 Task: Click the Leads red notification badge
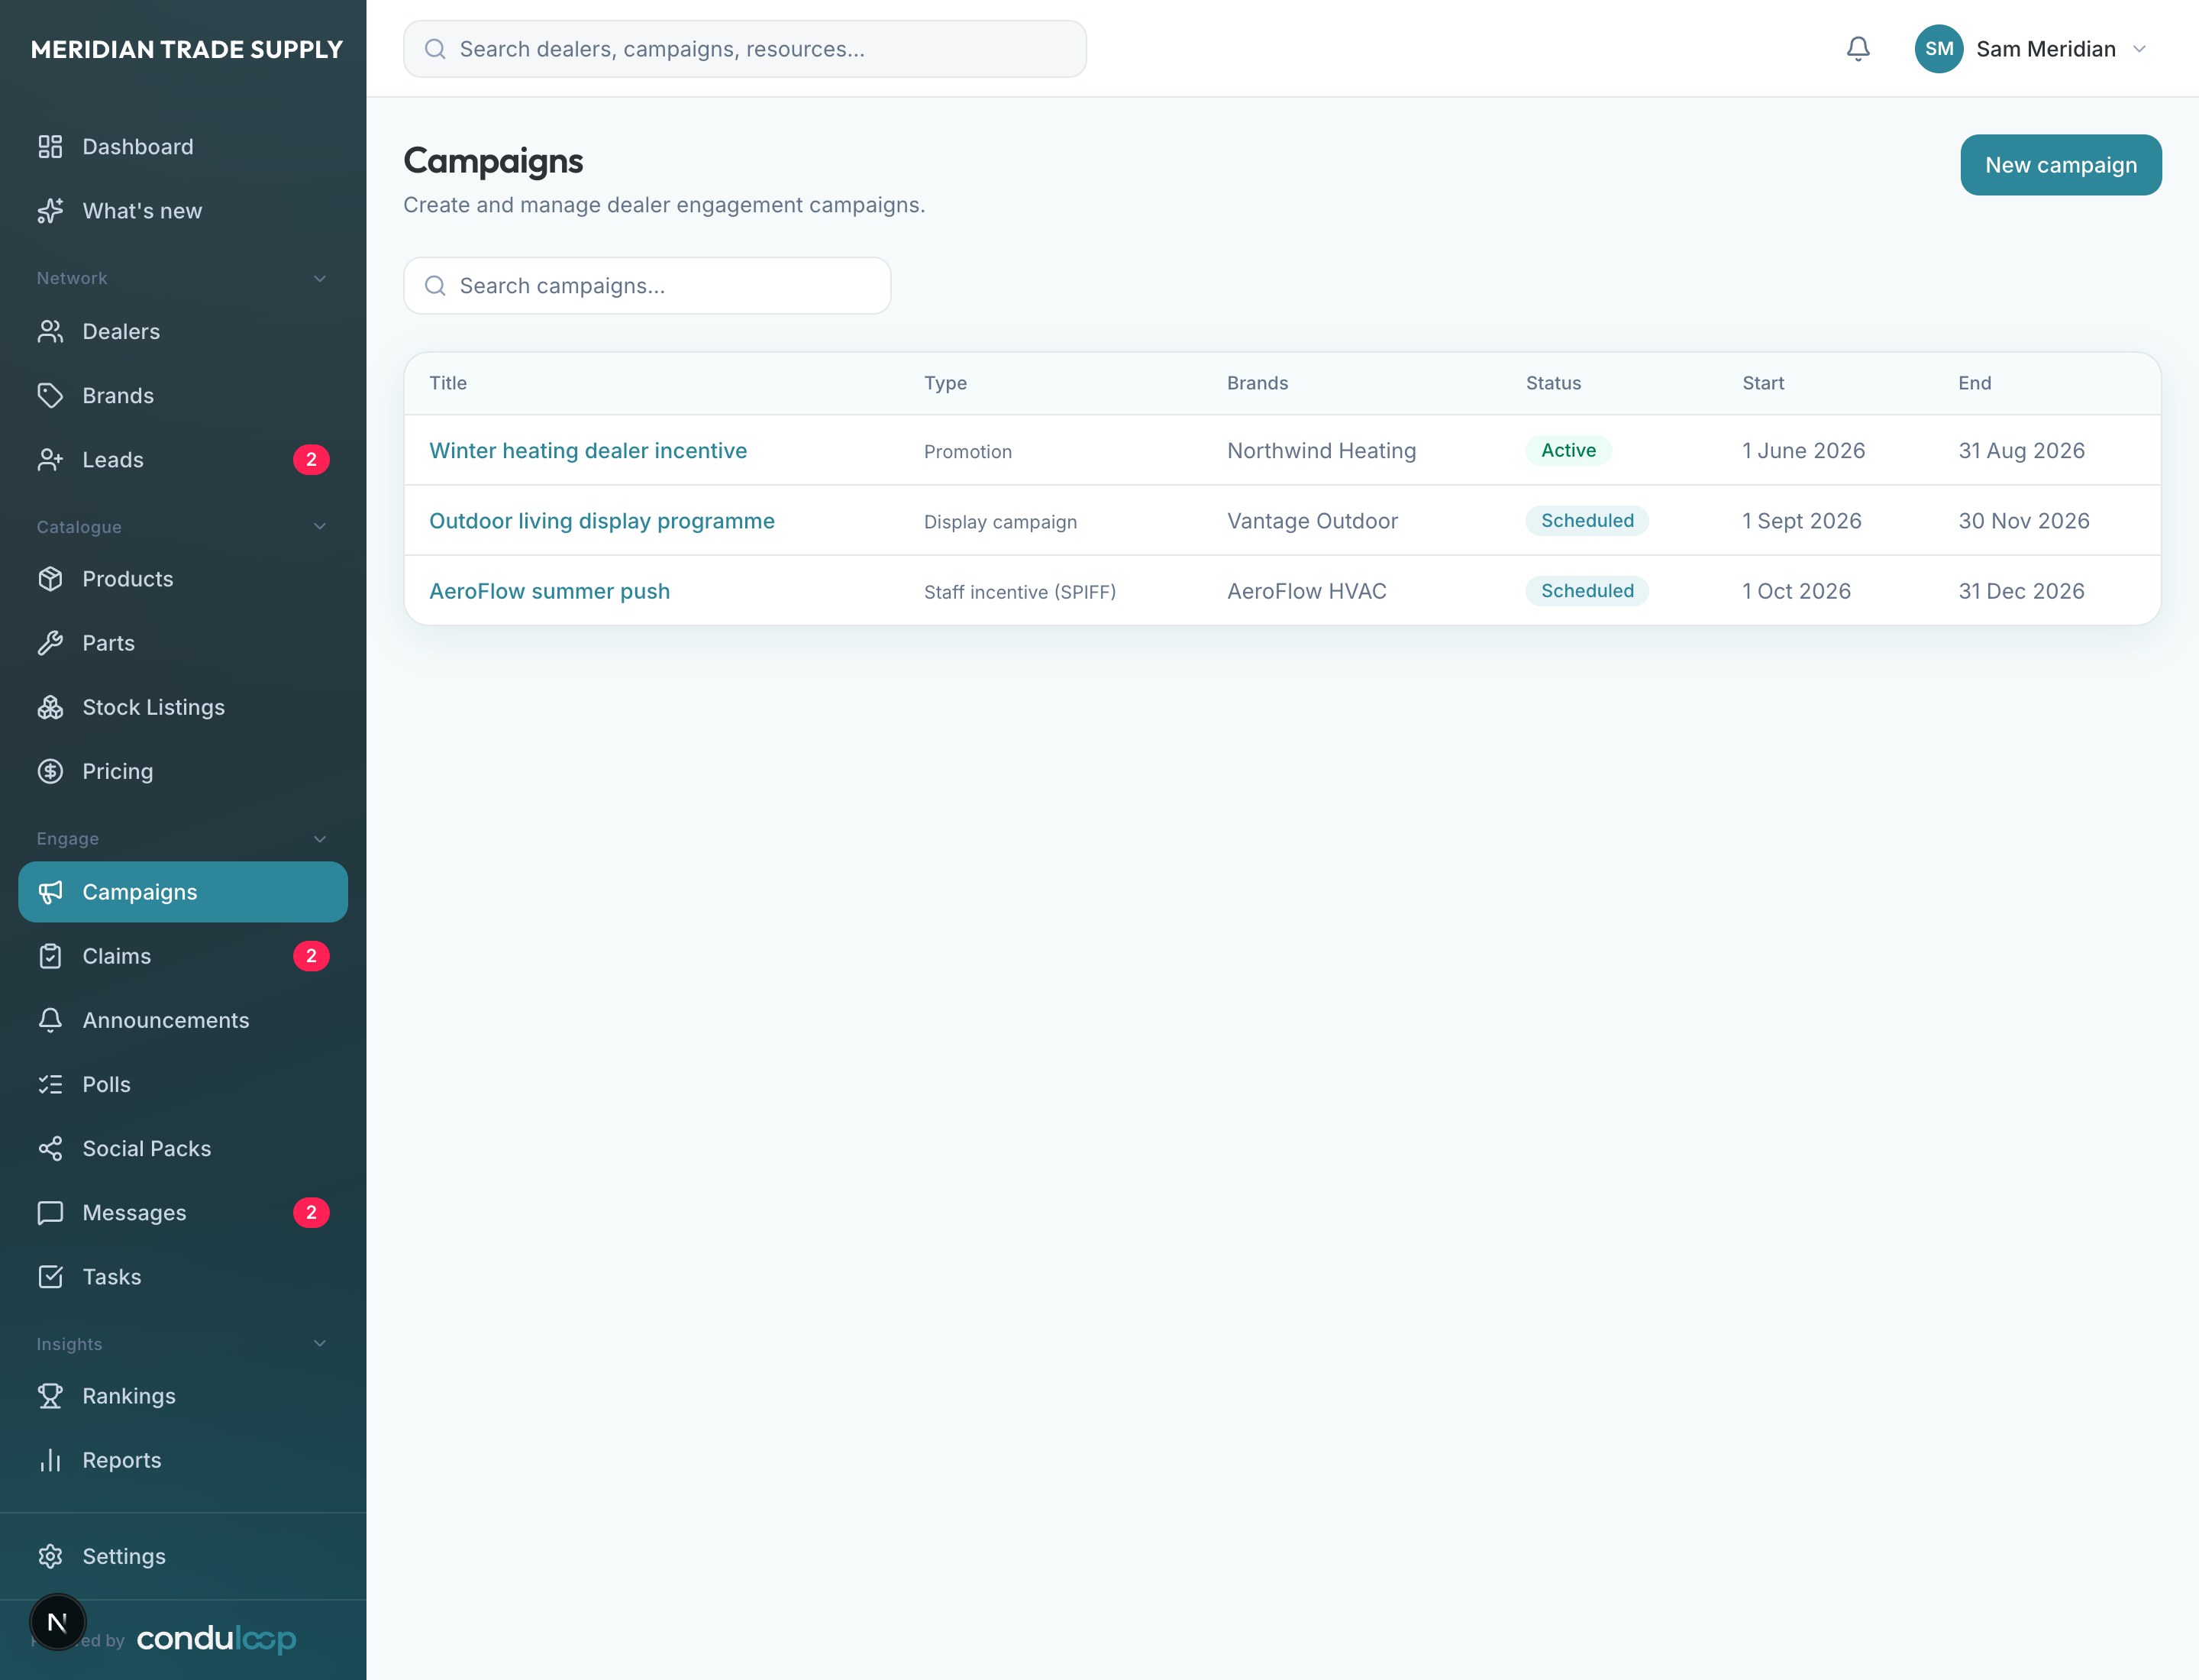[x=311, y=460]
